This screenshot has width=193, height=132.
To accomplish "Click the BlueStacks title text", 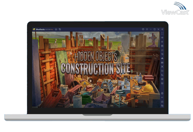I will coord(40,29).
